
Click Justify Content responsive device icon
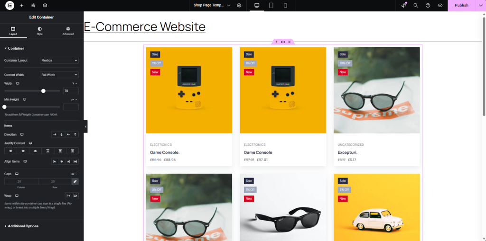30,143
